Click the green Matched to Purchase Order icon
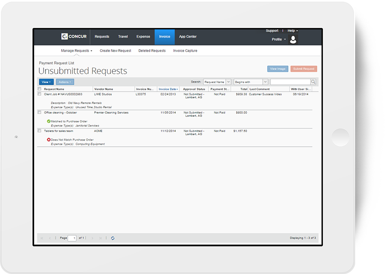This screenshot has width=385, height=274. [x=49, y=121]
